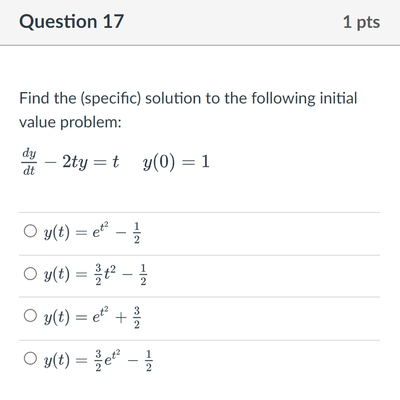400x400 pixels.
Task: Click the differential equation dy/dt − 2ty = t
Action: click(x=70, y=162)
